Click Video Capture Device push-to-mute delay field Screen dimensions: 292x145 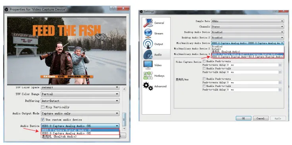(254, 65)
